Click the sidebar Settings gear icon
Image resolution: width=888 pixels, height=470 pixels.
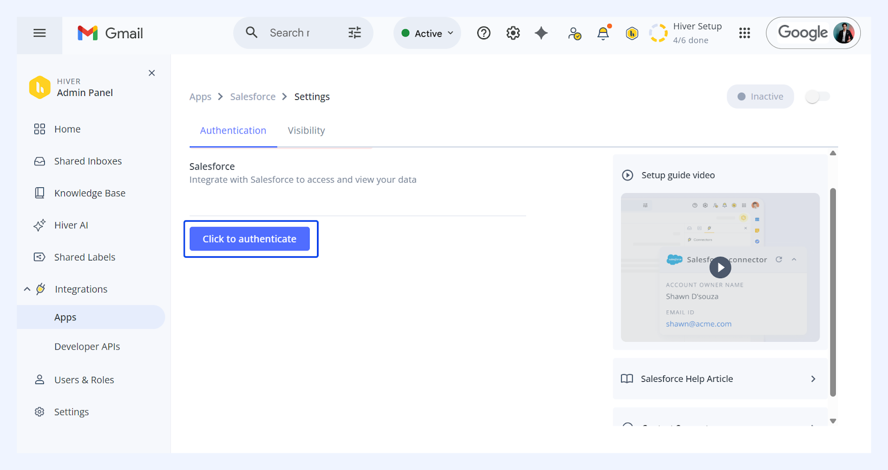39,412
